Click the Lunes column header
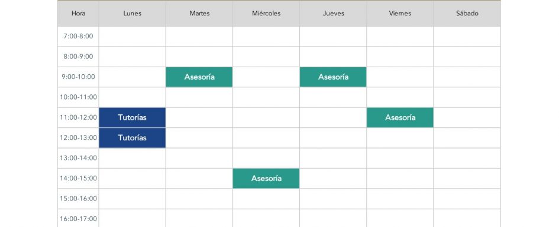 click(x=133, y=14)
